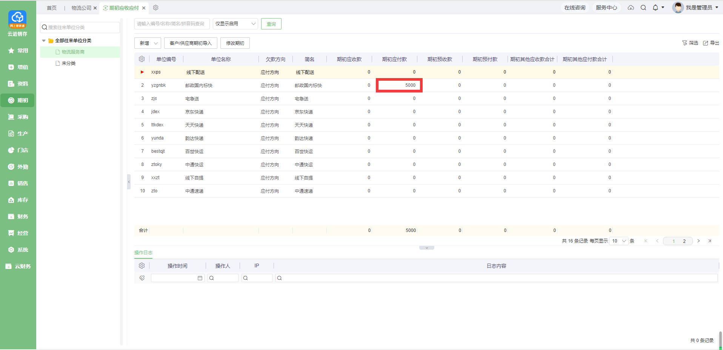Open the 生产 sidebar section
Image resolution: width=723 pixels, height=350 pixels.
[18, 134]
